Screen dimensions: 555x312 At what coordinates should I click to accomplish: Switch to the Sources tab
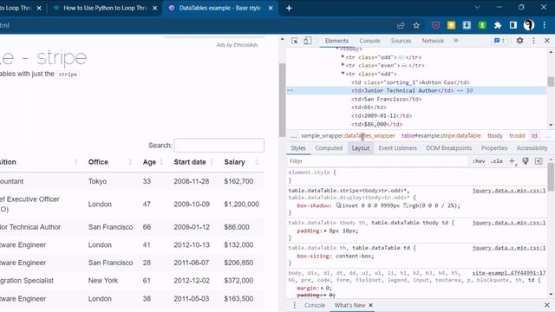(x=401, y=41)
